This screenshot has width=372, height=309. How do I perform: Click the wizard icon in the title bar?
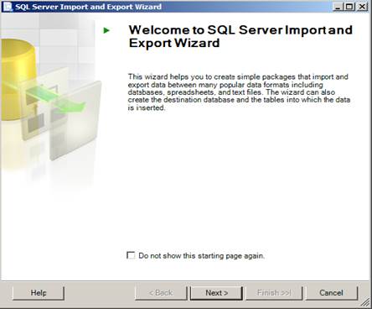tap(8, 7)
